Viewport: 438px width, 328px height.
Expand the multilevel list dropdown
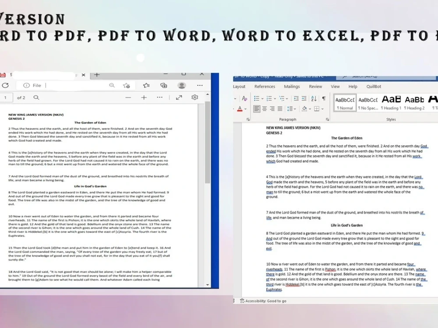(287, 99)
